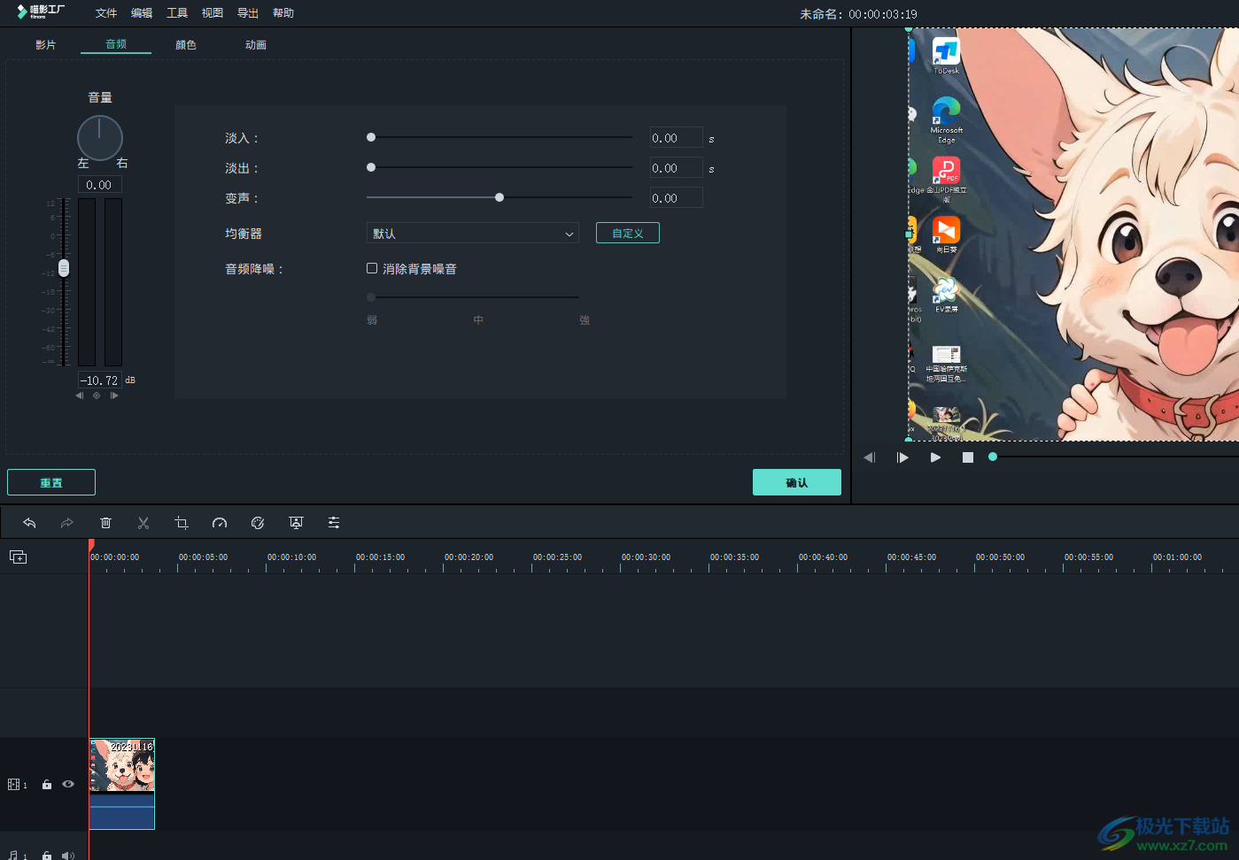Open the 视图 menu
The height and width of the screenshot is (860, 1239).
pos(213,13)
